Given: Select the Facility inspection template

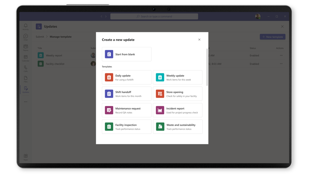Looking at the screenshot, I should tap(127, 127).
